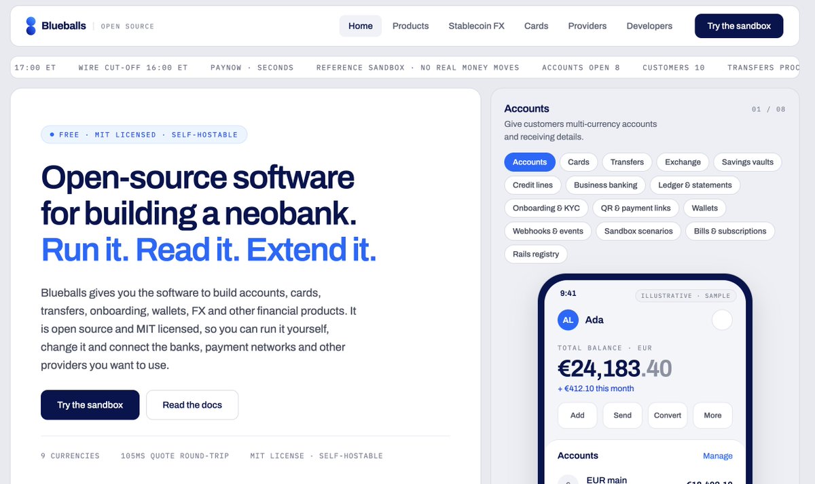Click the Blueballs brand name
The image size is (815, 484).
[x=64, y=26]
